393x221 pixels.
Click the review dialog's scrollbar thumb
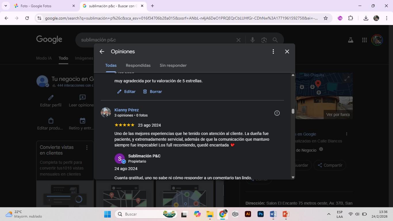(293, 111)
